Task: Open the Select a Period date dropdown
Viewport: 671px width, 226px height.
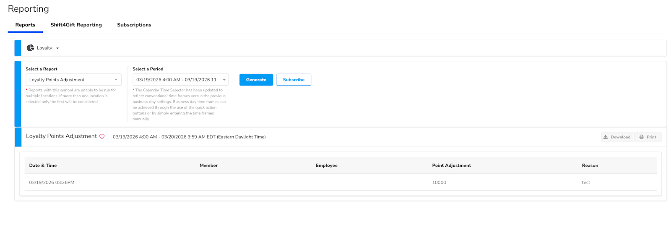Action: coord(180,80)
